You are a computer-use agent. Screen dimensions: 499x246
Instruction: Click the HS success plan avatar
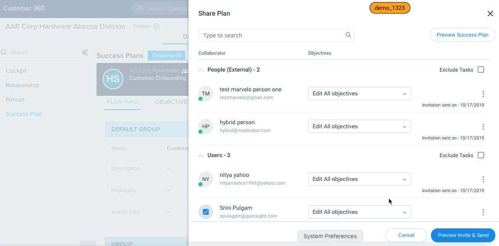[x=113, y=79]
